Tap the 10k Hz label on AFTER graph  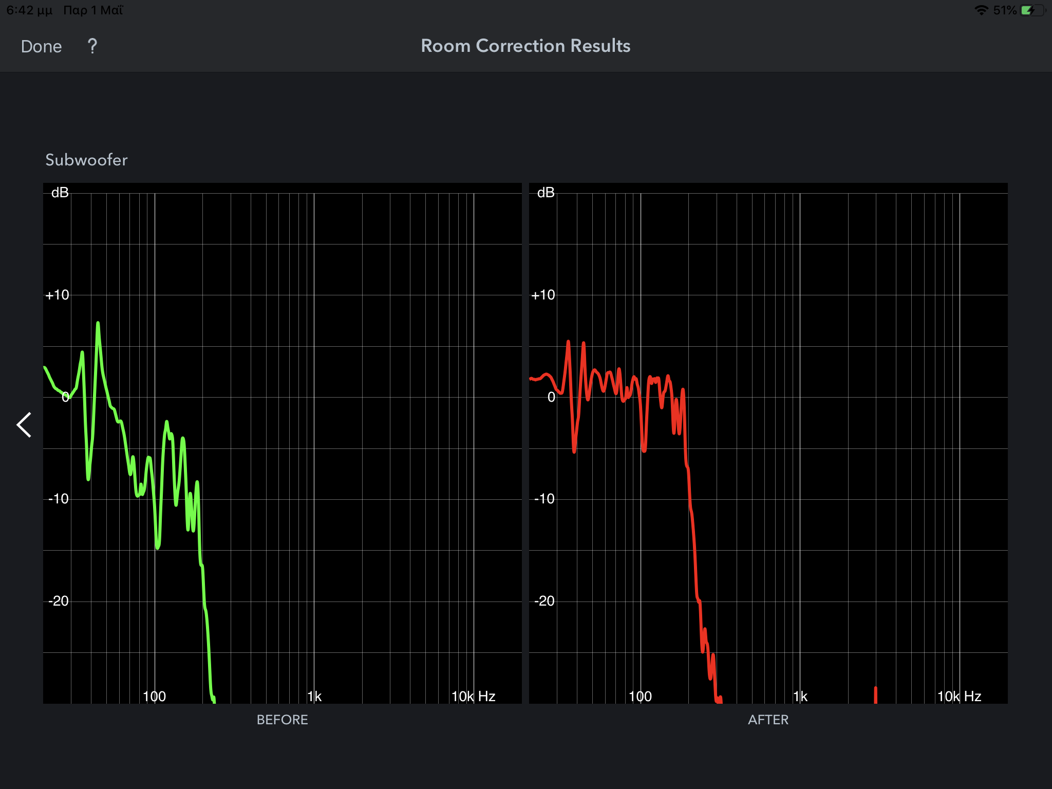tap(959, 697)
